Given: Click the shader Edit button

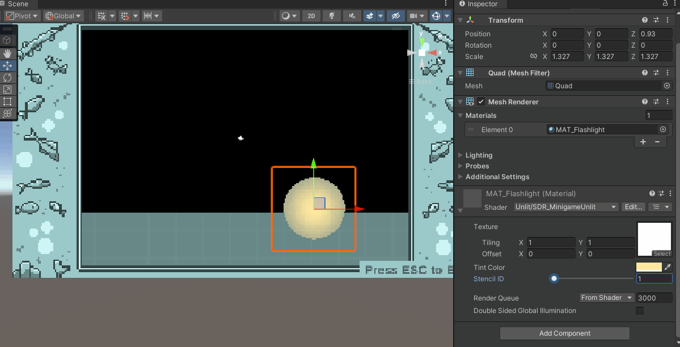Looking at the screenshot, I should click(633, 207).
